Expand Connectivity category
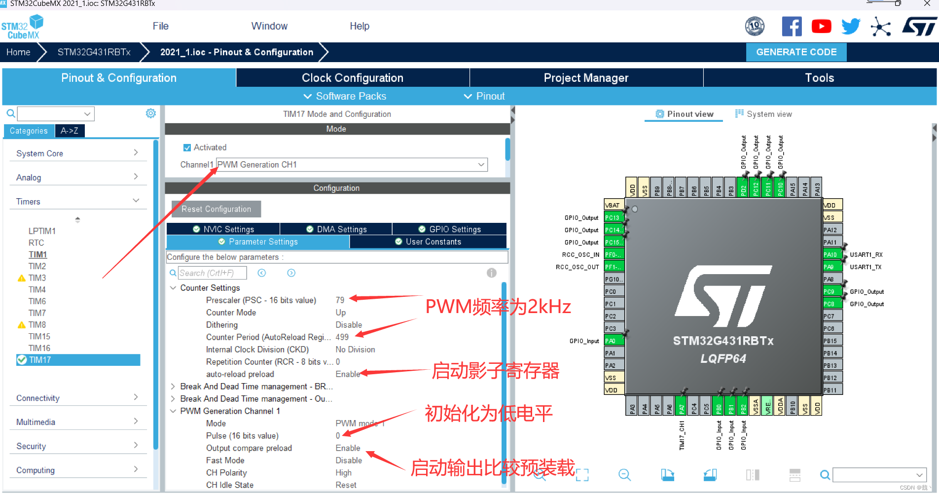Image resolution: width=939 pixels, height=495 pixels. 78,398
